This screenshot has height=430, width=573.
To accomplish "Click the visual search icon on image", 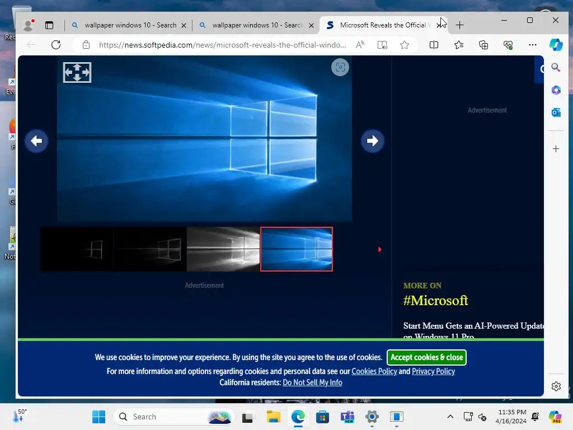I will [x=340, y=67].
